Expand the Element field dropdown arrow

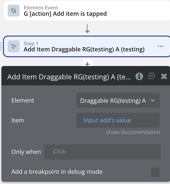tap(153, 101)
